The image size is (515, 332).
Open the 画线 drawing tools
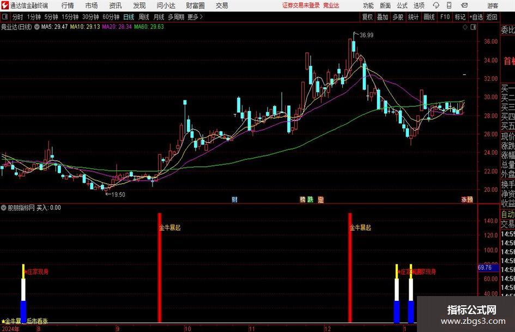pos(429,17)
